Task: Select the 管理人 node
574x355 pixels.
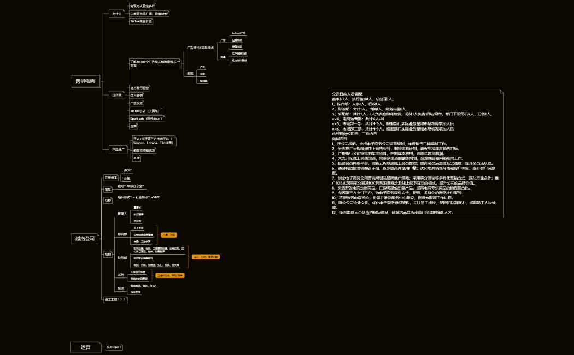Action: pos(122,214)
